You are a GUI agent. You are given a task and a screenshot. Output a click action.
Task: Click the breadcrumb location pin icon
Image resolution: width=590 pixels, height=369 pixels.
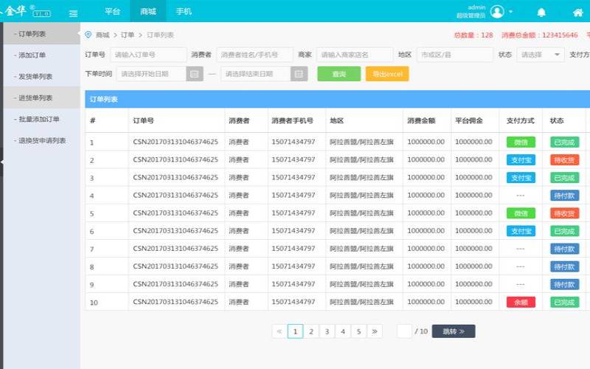pos(88,35)
